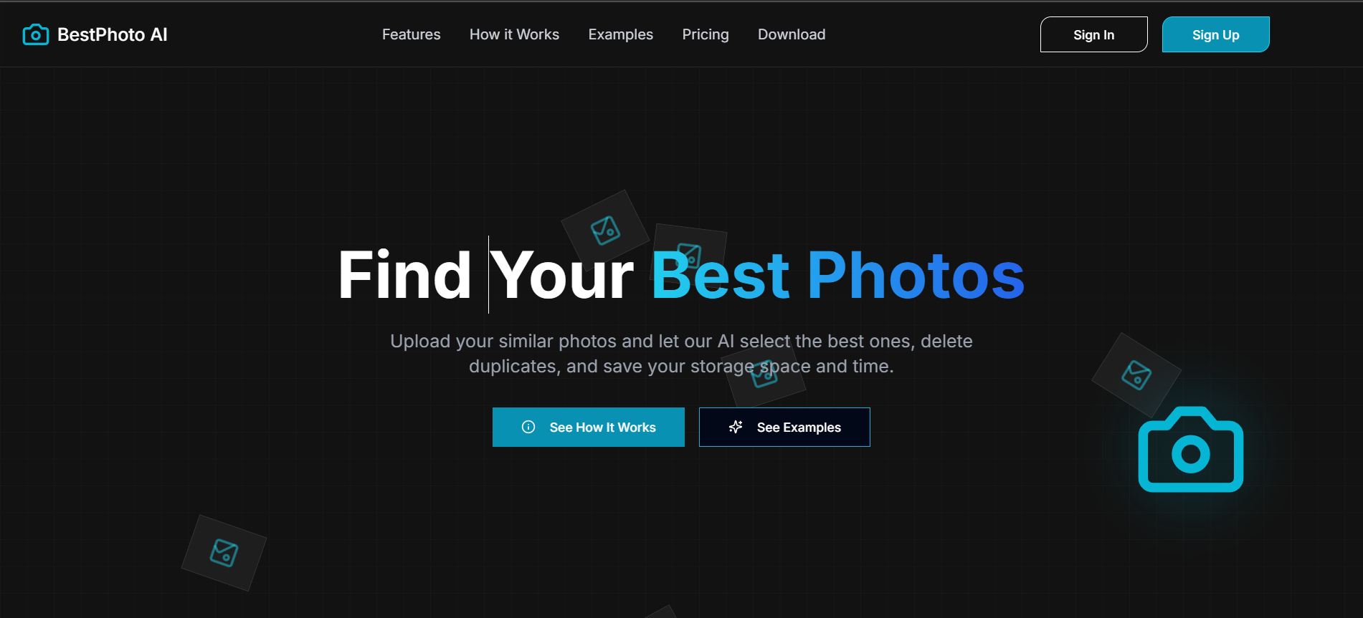Screen dimensions: 1363x618
Task: Click floating photo tile above large camera
Action: click(1136, 375)
